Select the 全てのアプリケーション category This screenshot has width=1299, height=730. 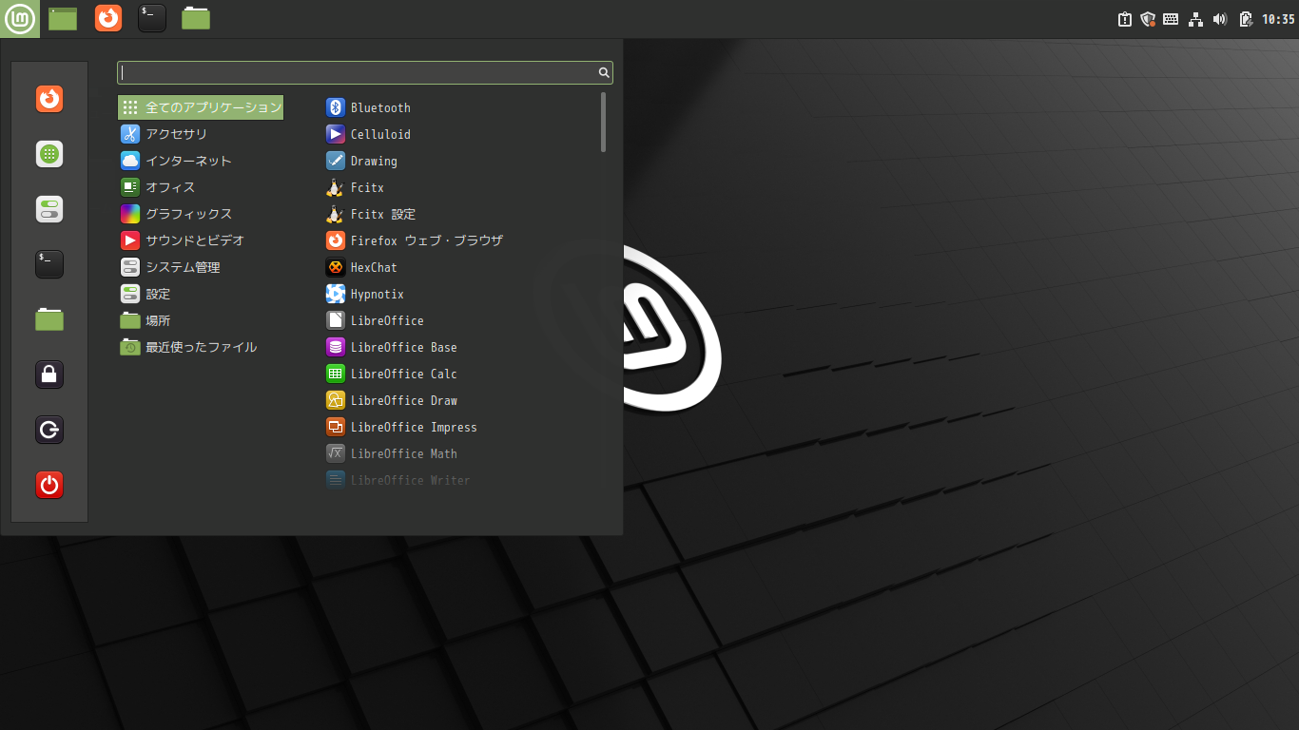tap(201, 107)
